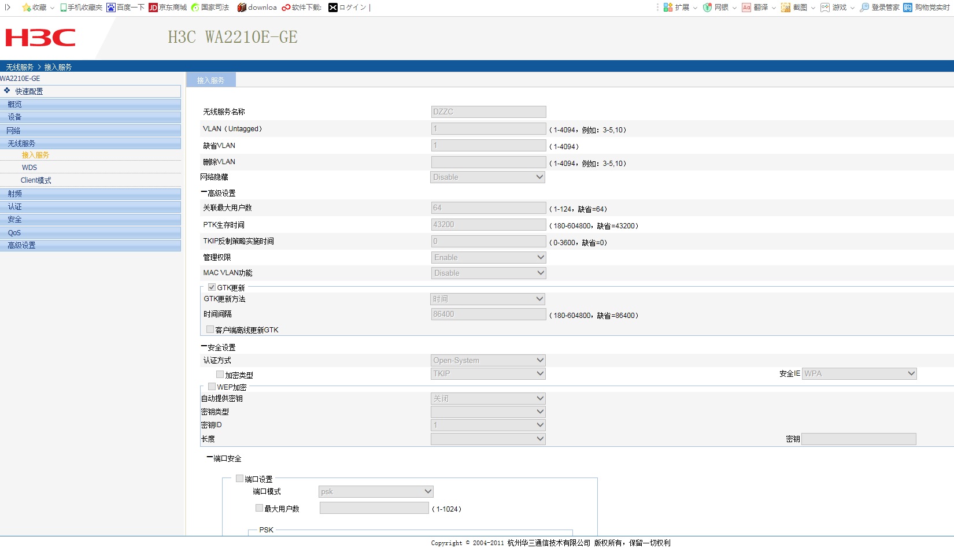Open the 手机收藏夹 phone bookmark icon
The height and width of the screenshot is (548, 954).
coord(64,8)
